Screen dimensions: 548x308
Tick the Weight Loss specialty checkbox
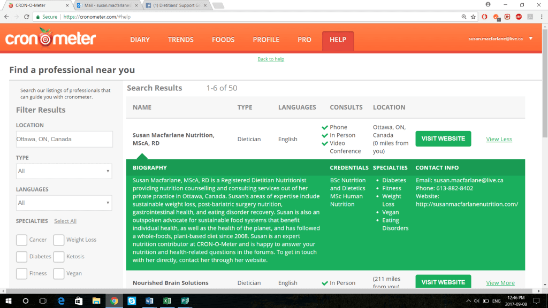59,240
